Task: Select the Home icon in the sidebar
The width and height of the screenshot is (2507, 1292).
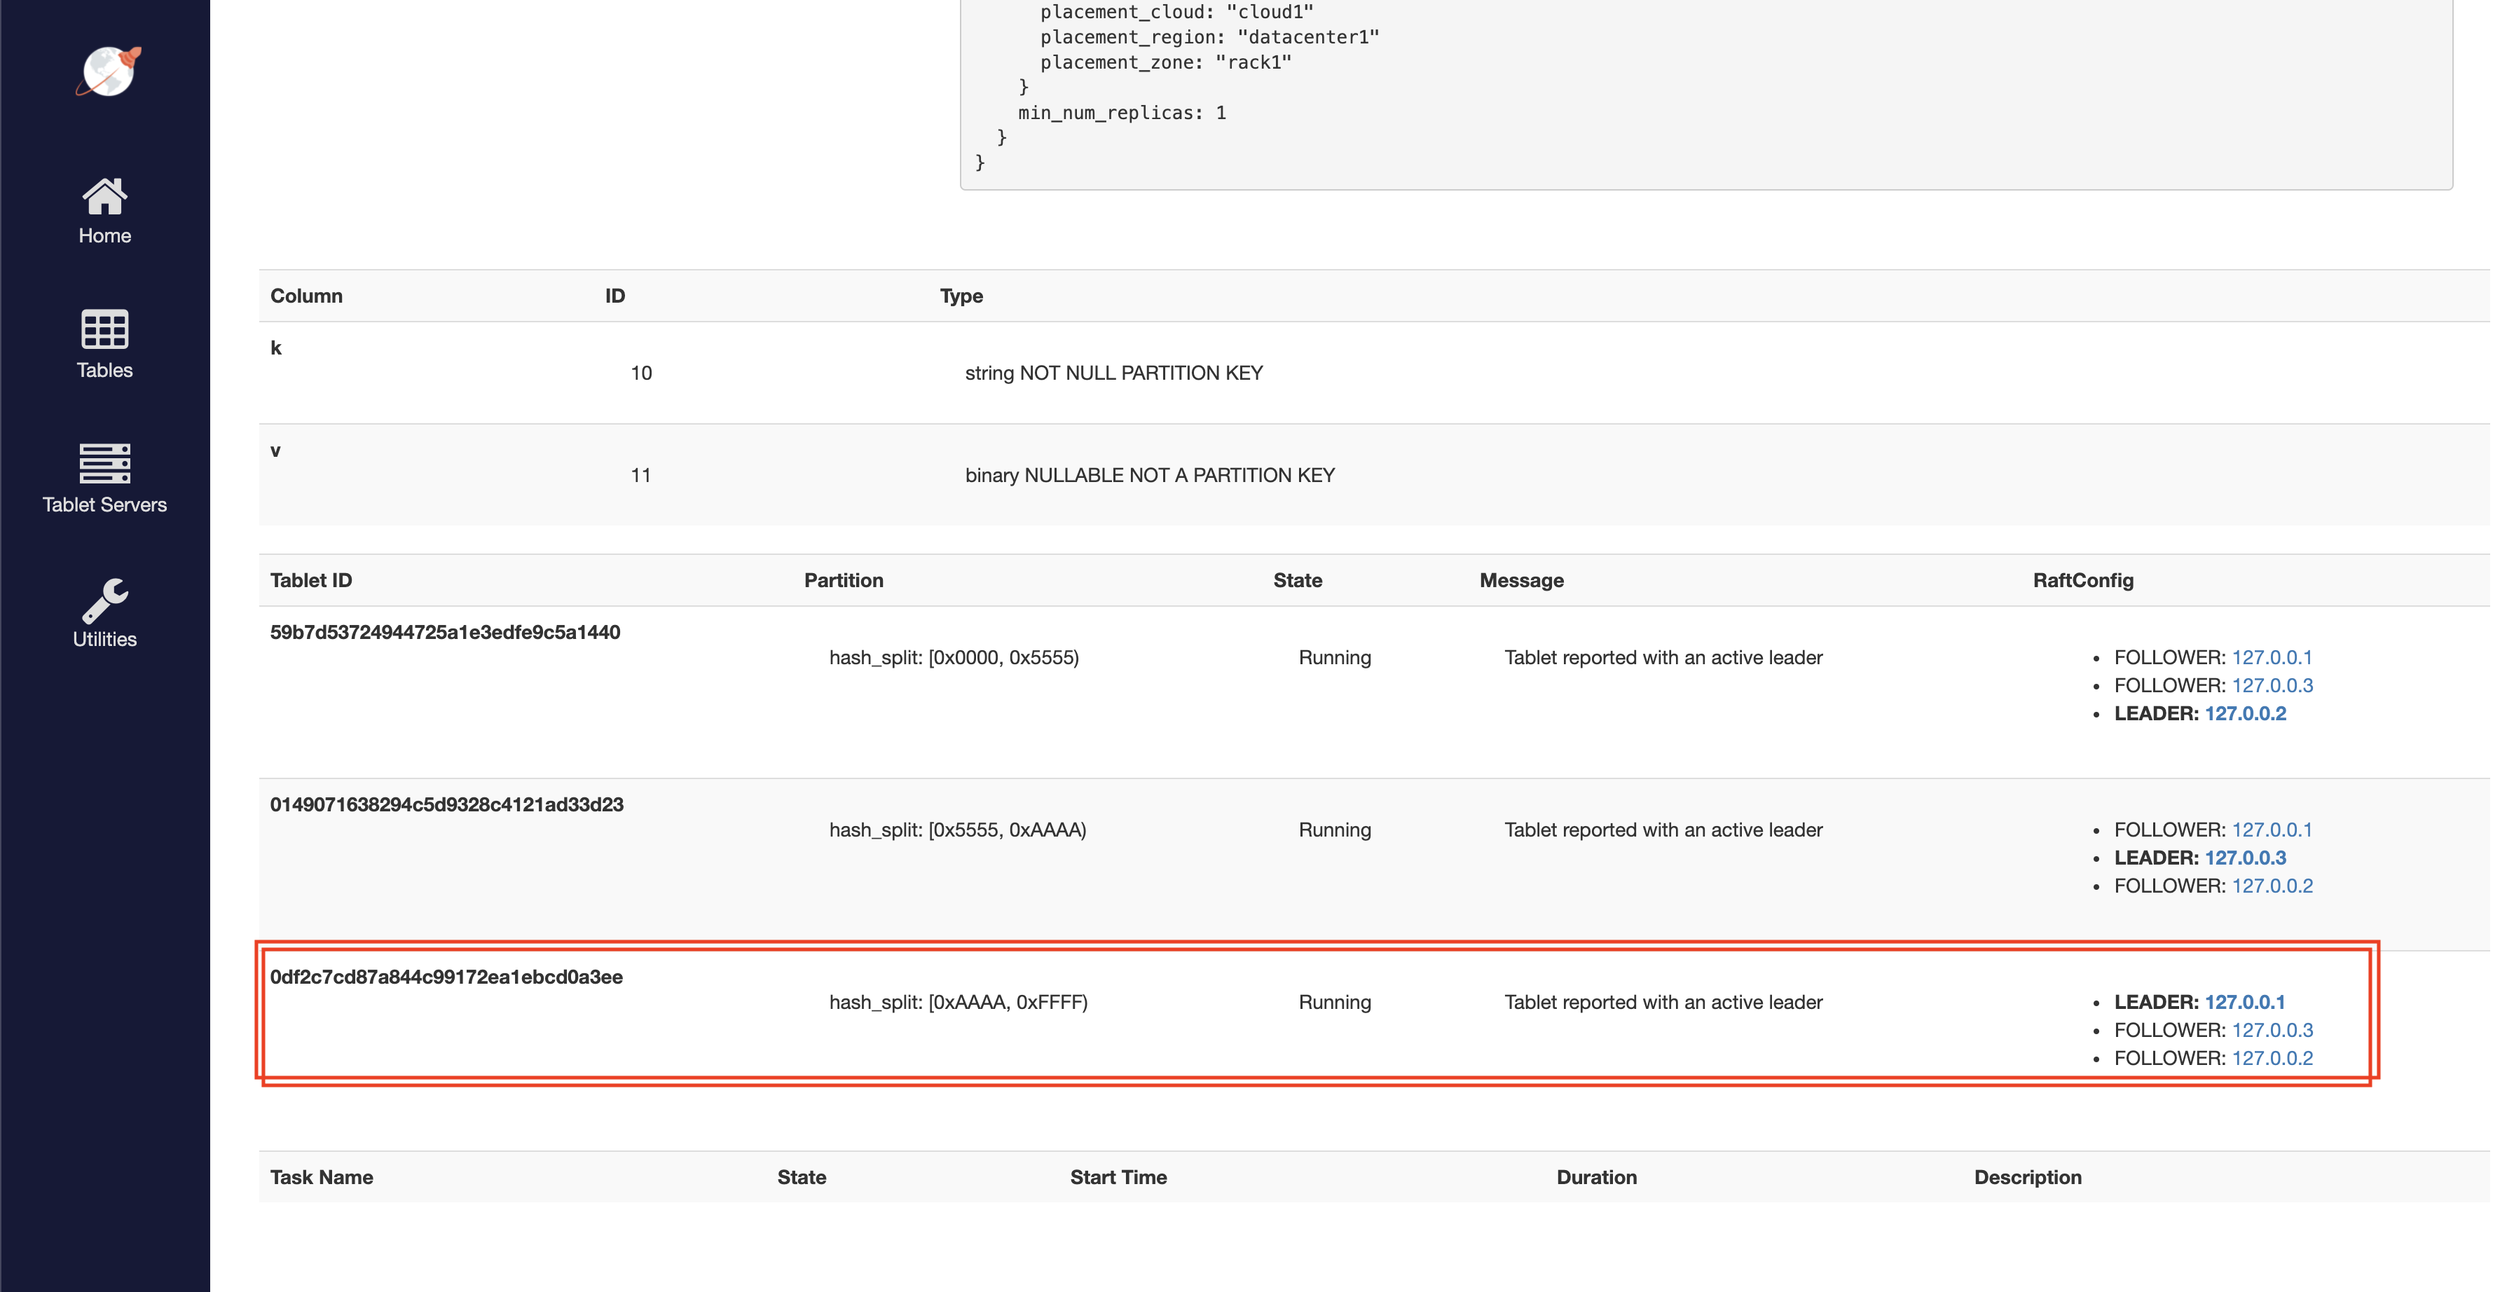Action: pyautogui.click(x=104, y=195)
